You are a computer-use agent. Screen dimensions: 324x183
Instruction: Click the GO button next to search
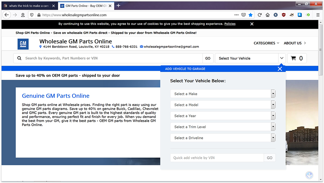point(208,58)
